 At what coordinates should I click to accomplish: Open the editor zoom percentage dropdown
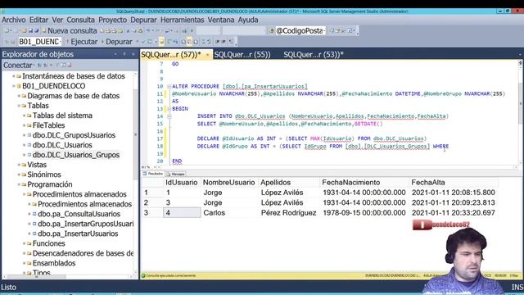pyautogui.click(x=155, y=167)
